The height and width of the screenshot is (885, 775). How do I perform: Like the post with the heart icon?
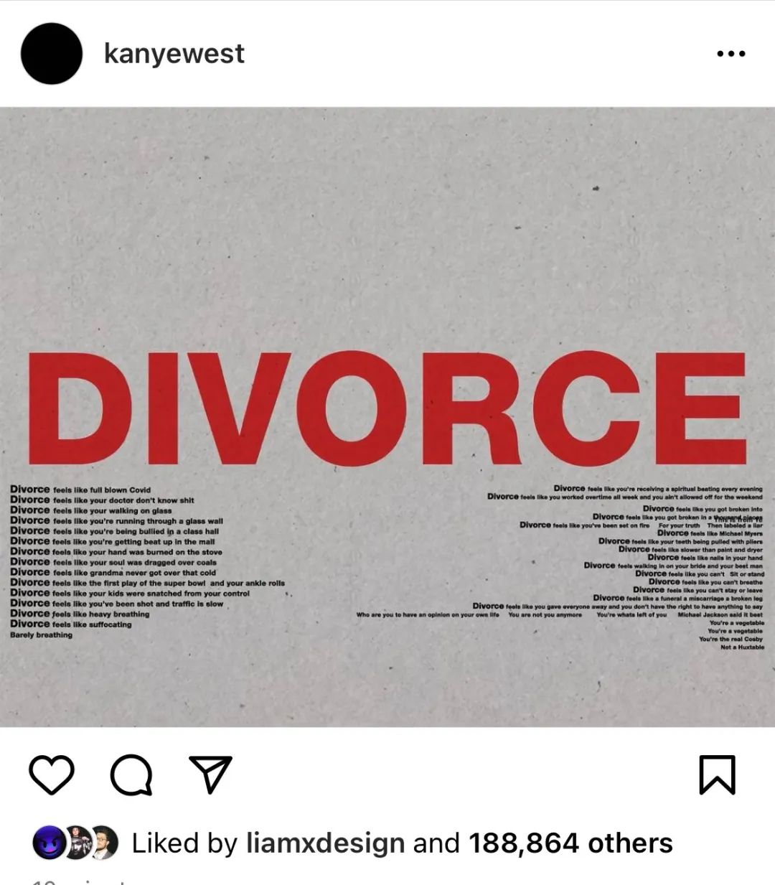pos(52,774)
